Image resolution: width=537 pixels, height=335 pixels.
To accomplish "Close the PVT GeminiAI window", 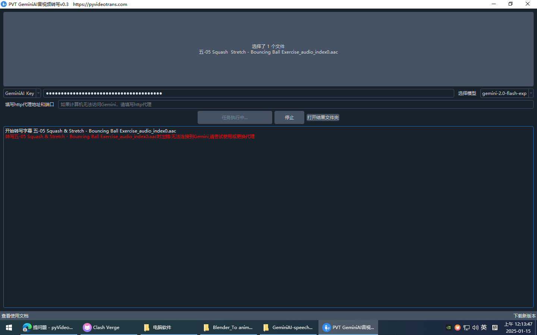I will (528, 4).
